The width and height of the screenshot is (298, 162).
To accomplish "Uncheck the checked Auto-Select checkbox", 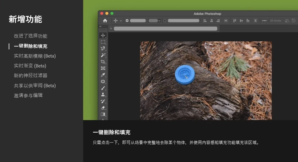I will coord(127,20).
